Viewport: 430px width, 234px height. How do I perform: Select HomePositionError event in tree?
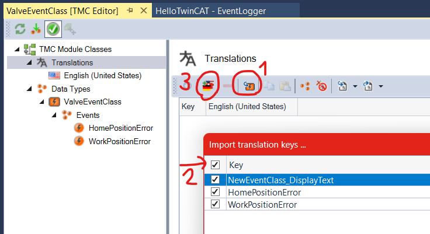120,128
